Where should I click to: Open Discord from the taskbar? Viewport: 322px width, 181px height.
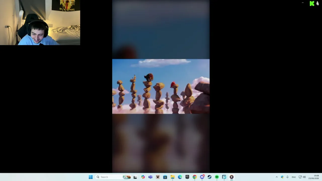click(202, 177)
